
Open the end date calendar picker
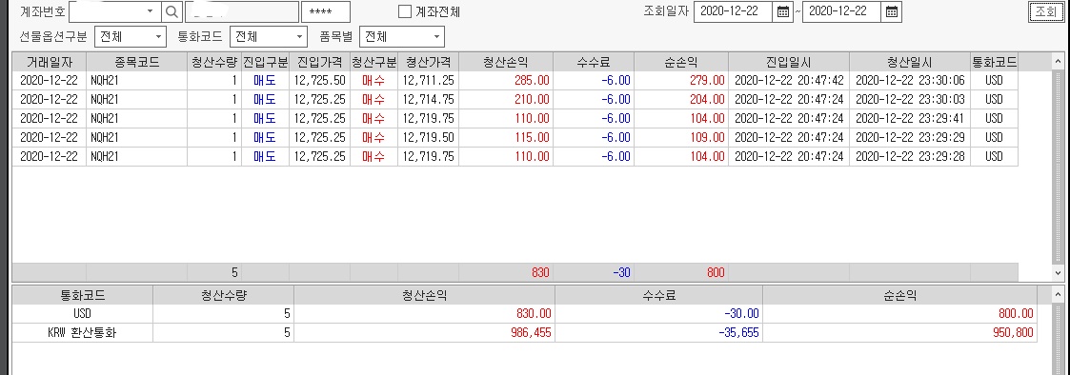point(892,11)
